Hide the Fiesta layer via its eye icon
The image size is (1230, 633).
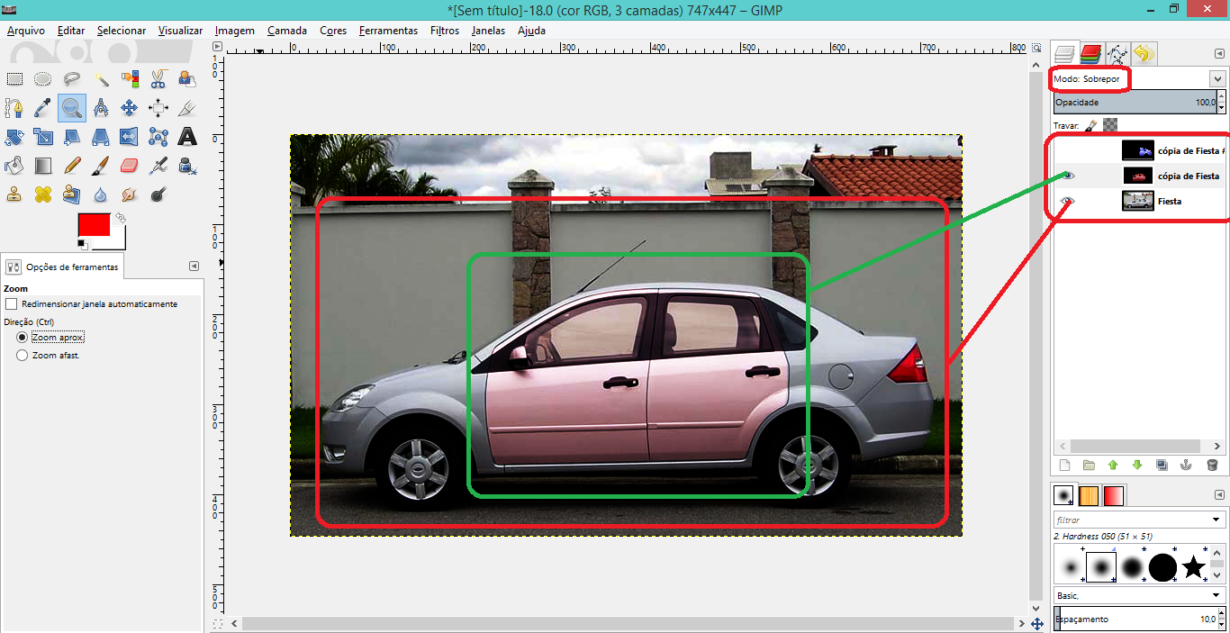(1068, 201)
